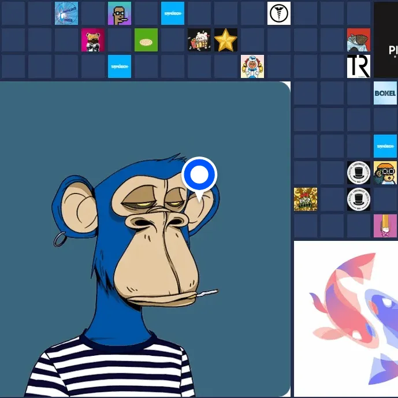This screenshot has width=398, height=398.
Task: Click the Sandbox tile beside the screw logo row
Action: click(173, 13)
